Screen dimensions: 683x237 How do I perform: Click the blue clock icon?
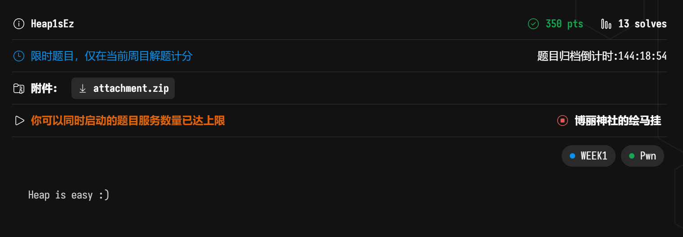point(19,56)
